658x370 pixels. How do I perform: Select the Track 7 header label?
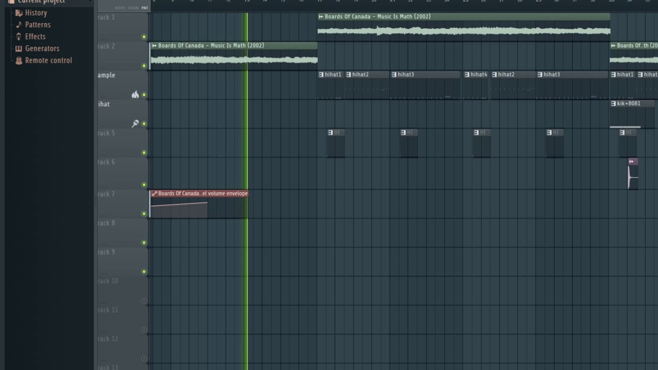pyautogui.click(x=106, y=194)
